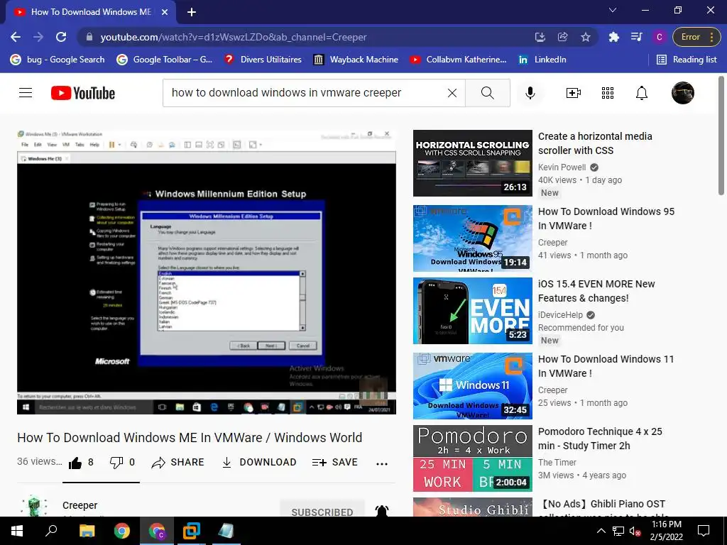Go forward with the browser forward arrow
The image size is (727, 545).
pos(38,37)
